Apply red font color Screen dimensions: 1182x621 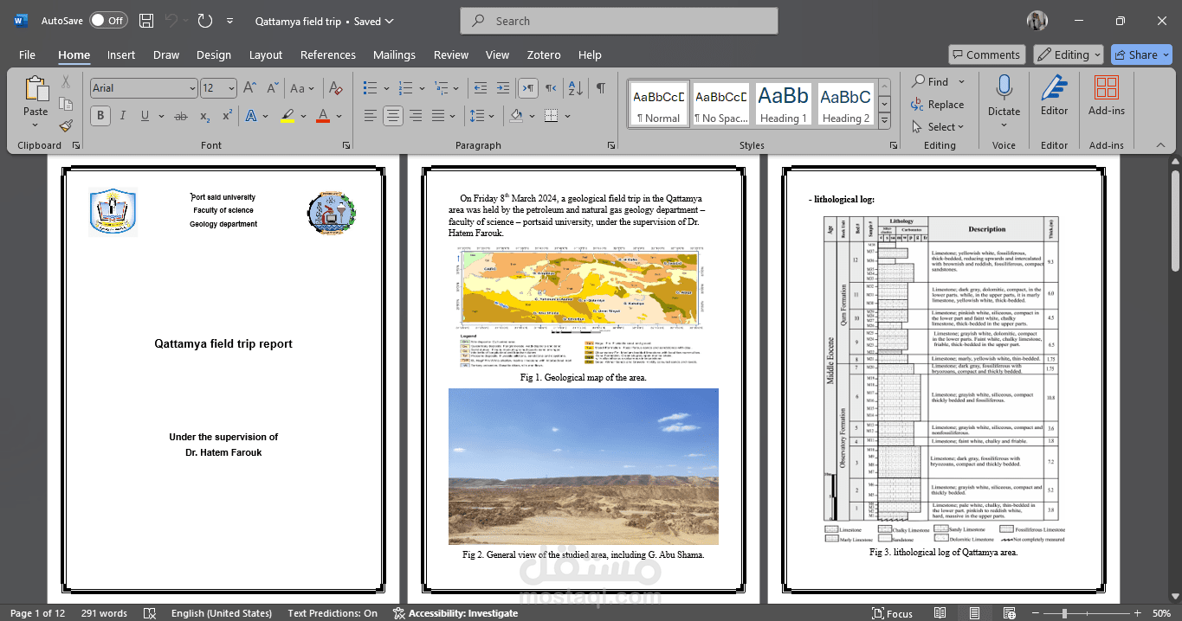coord(323,116)
